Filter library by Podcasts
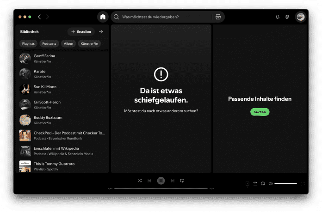This screenshot has height=212, width=322. click(x=49, y=43)
